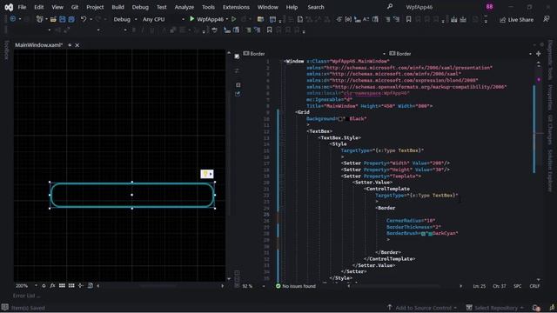Viewport: 557px width, 313px height.
Task: Open the Error List panel tab
Action: click(x=26, y=296)
